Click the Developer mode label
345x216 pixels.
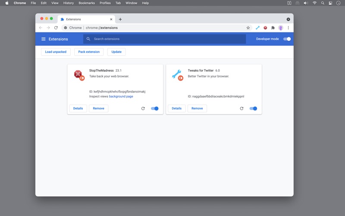(267, 39)
